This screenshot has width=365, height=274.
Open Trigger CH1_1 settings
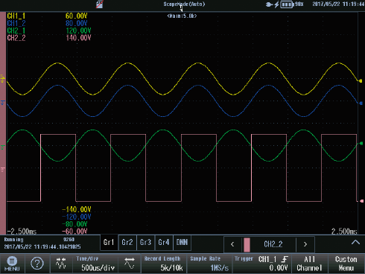point(261,264)
